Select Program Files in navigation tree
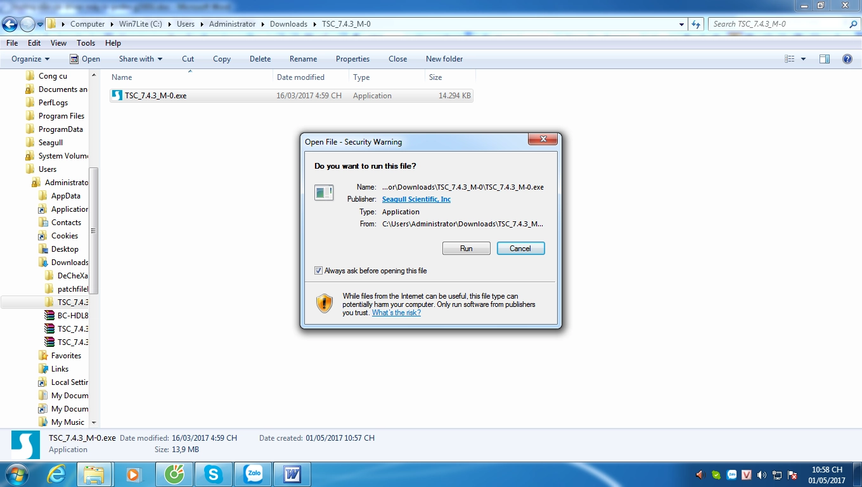 click(61, 116)
